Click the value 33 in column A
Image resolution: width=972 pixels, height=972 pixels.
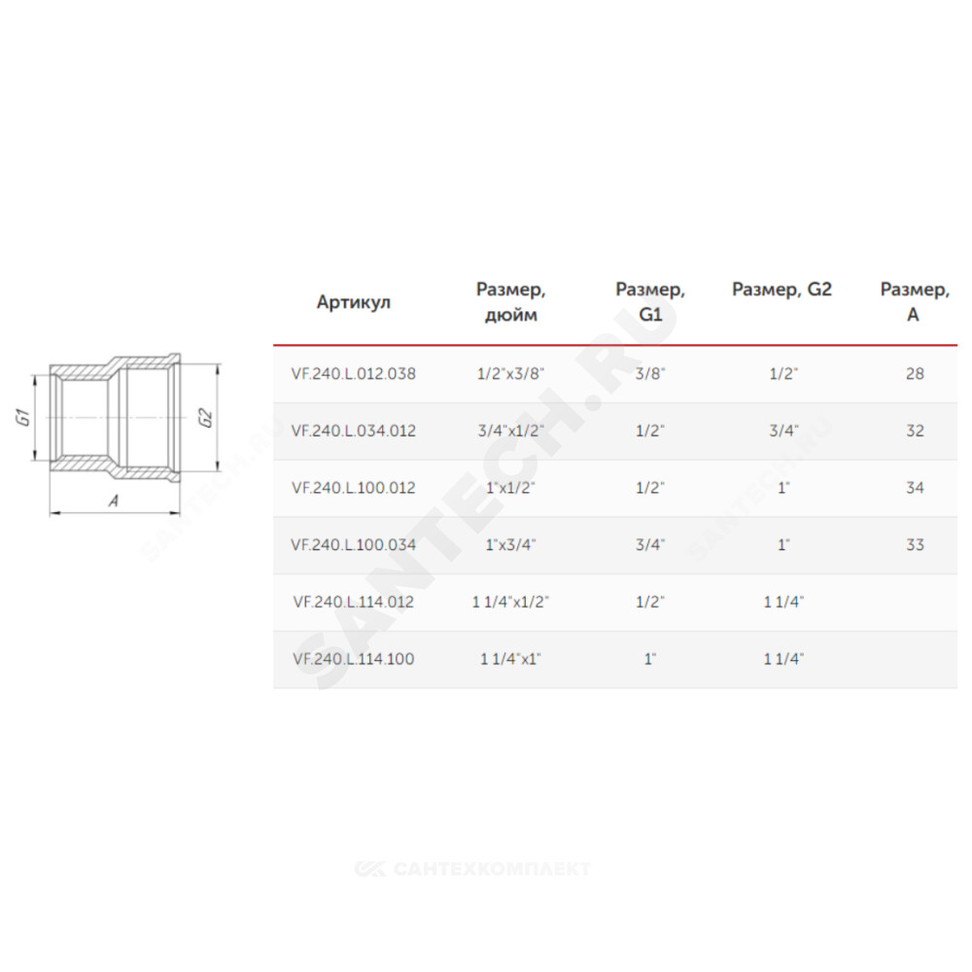click(915, 545)
